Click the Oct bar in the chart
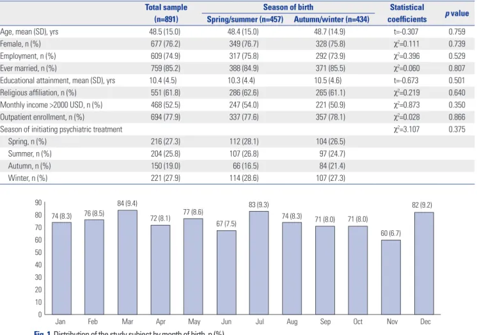Screen dimensions: 477x335 point(358,270)
